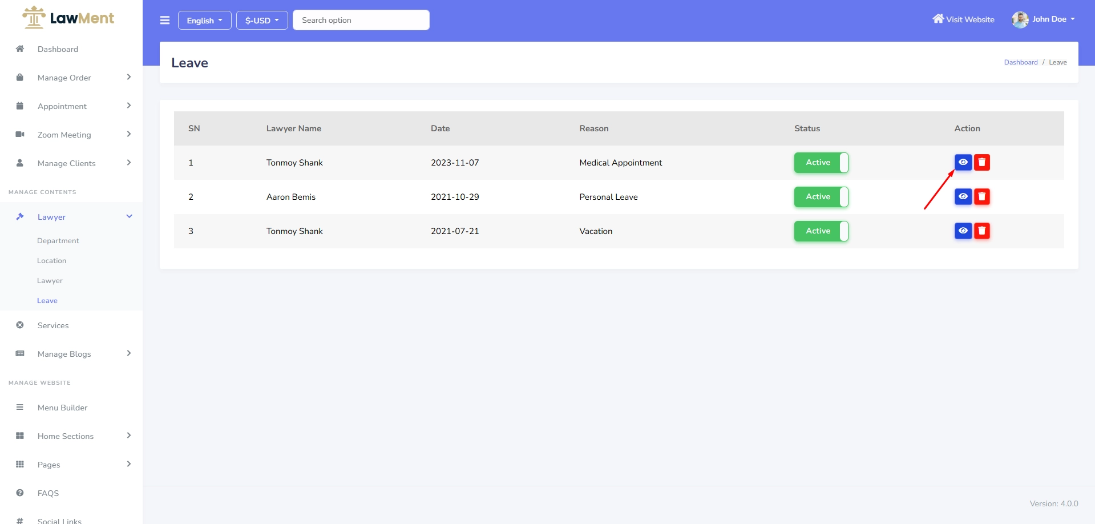Open the English language dropdown

click(x=205, y=20)
